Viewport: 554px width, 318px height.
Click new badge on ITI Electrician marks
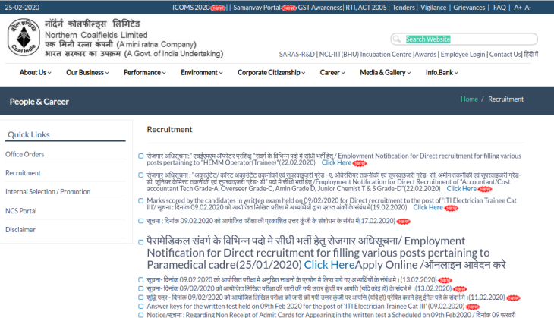452,209
